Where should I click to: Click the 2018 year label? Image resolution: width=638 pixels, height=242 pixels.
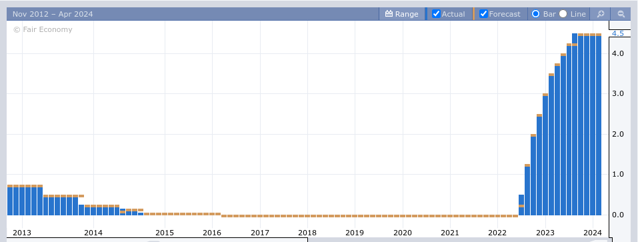pyautogui.click(x=307, y=233)
